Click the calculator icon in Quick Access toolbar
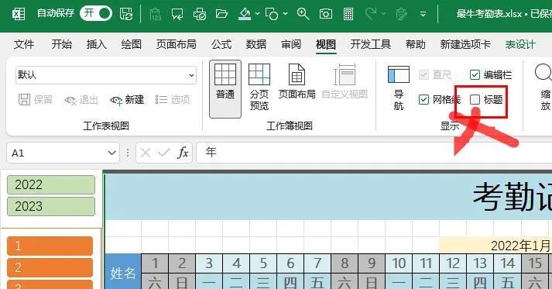 [x=348, y=14]
